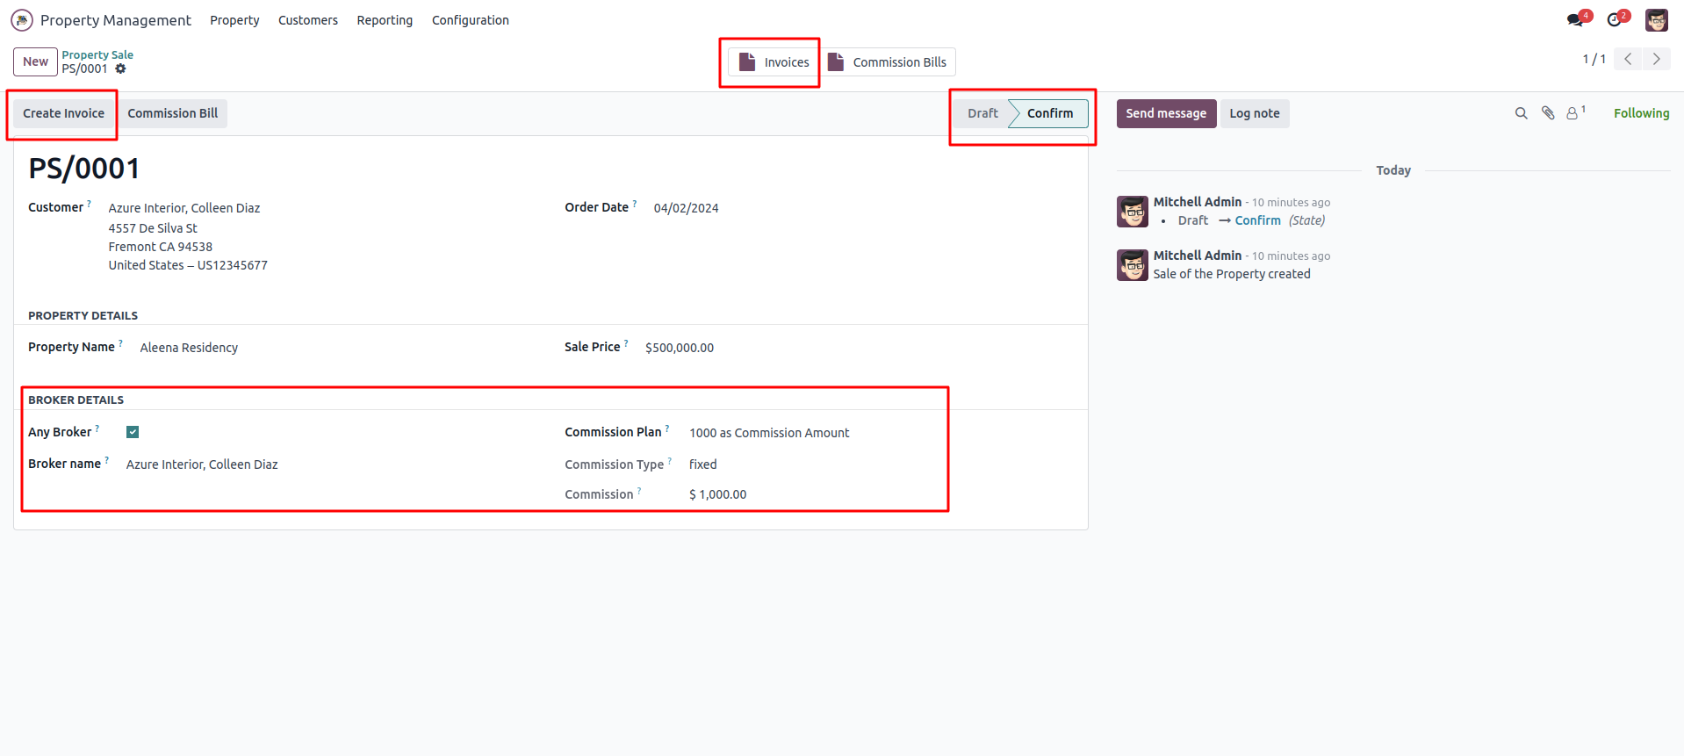The width and height of the screenshot is (1684, 756).
Task: Go to the next record arrow
Action: tap(1657, 59)
